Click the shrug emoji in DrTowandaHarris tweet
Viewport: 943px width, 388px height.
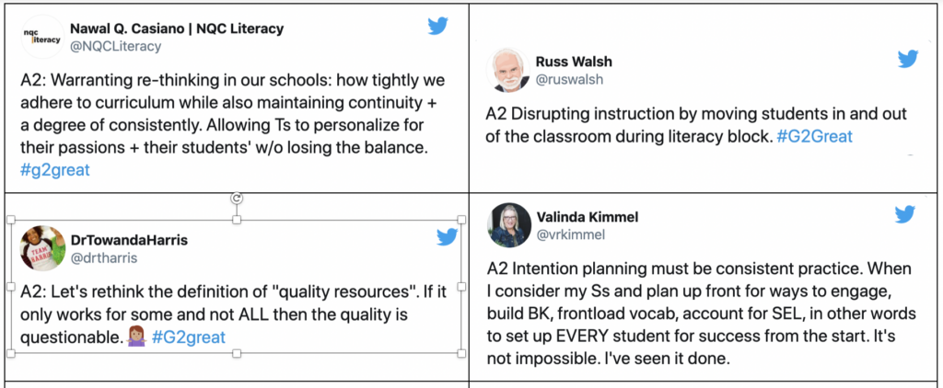(x=137, y=337)
